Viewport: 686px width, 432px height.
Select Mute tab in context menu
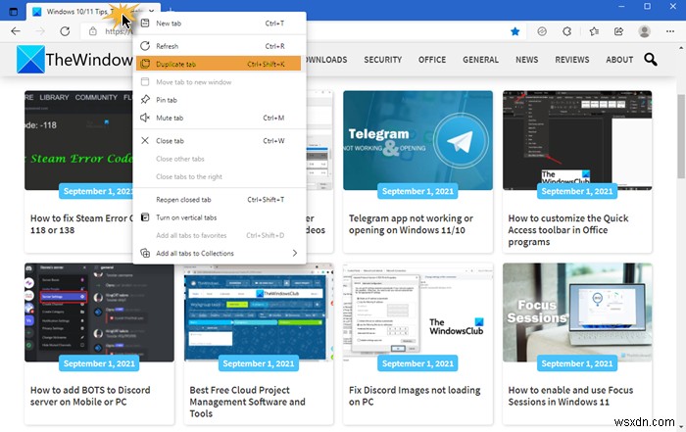(219, 118)
